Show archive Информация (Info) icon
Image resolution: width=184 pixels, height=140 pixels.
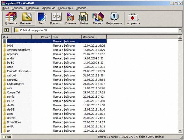click(114, 18)
